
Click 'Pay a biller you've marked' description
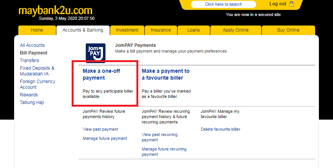coord(166,94)
